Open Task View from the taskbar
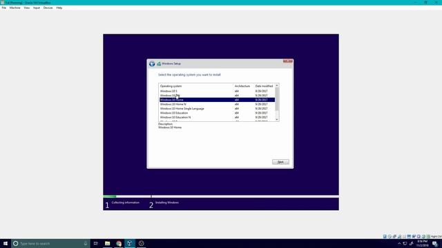The height and width of the screenshot is (248, 442). tap(96, 243)
